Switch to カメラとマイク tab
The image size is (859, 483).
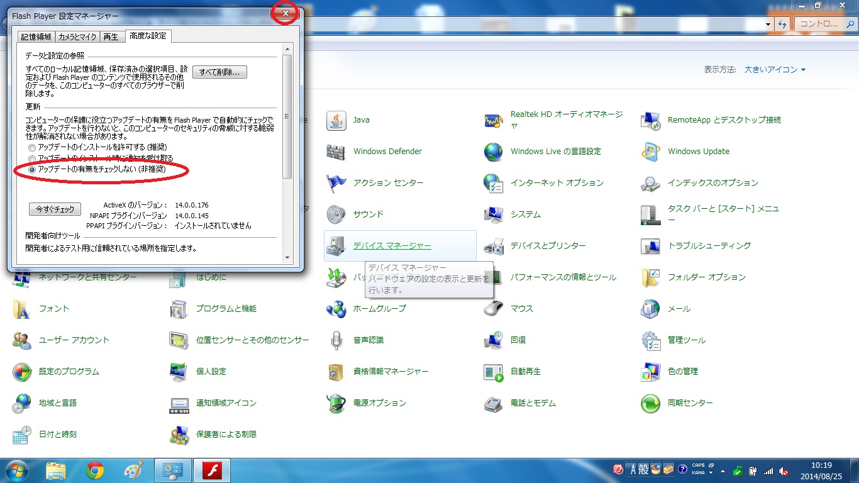[x=77, y=36]
